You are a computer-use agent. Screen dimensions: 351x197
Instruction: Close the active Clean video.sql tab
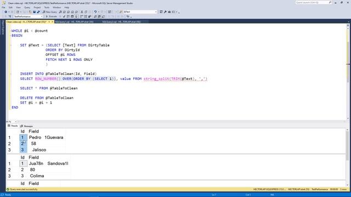53,22
